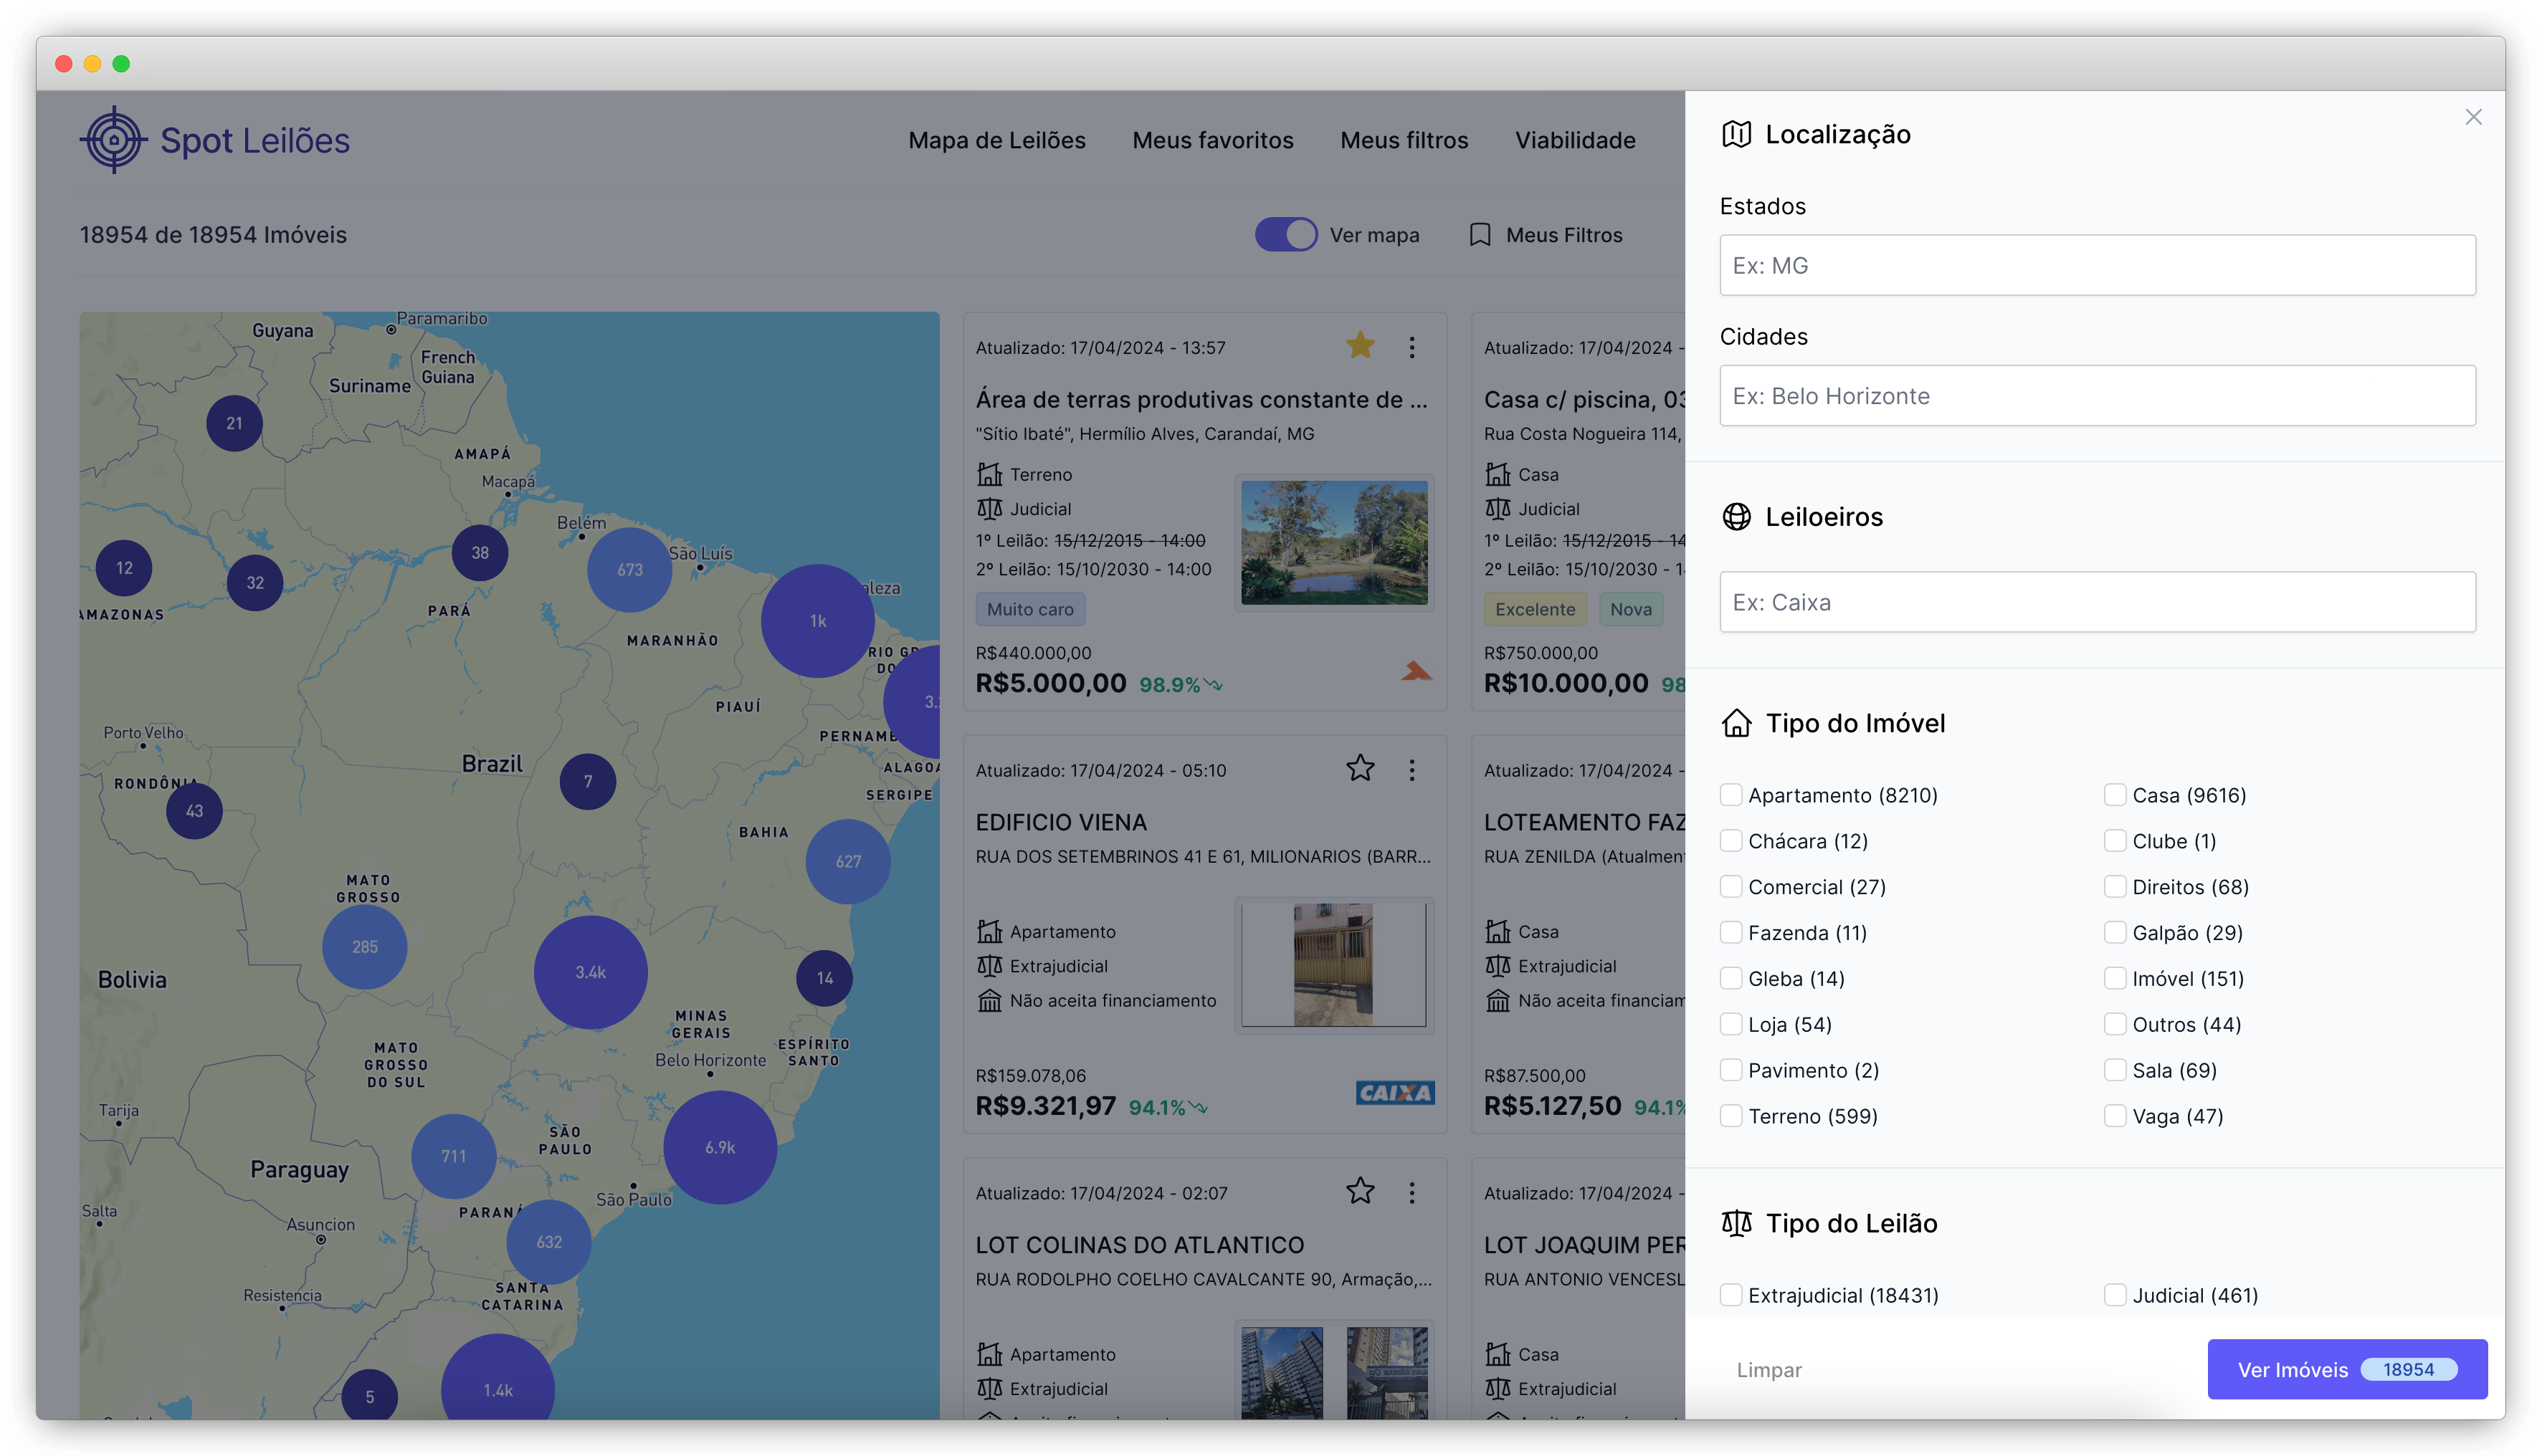This screenshot has width=2542, height=1456.
Task: Click the CAIXA logo on EDIFICIO VIENA card
Action: pos(1394,1093)
